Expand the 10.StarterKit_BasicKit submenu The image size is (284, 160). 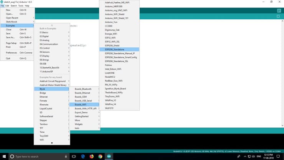(x=52, y=68)
